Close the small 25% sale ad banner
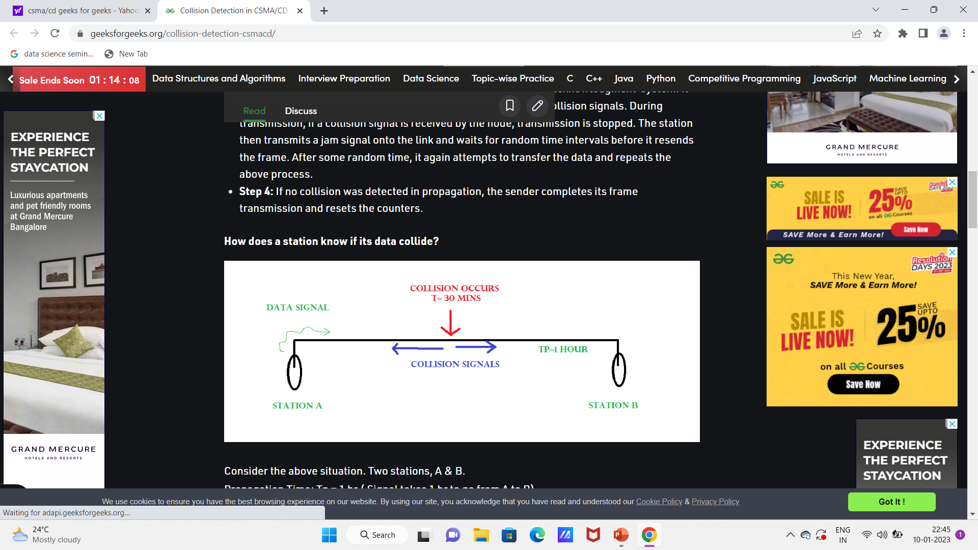 click(x=953, y=182)
